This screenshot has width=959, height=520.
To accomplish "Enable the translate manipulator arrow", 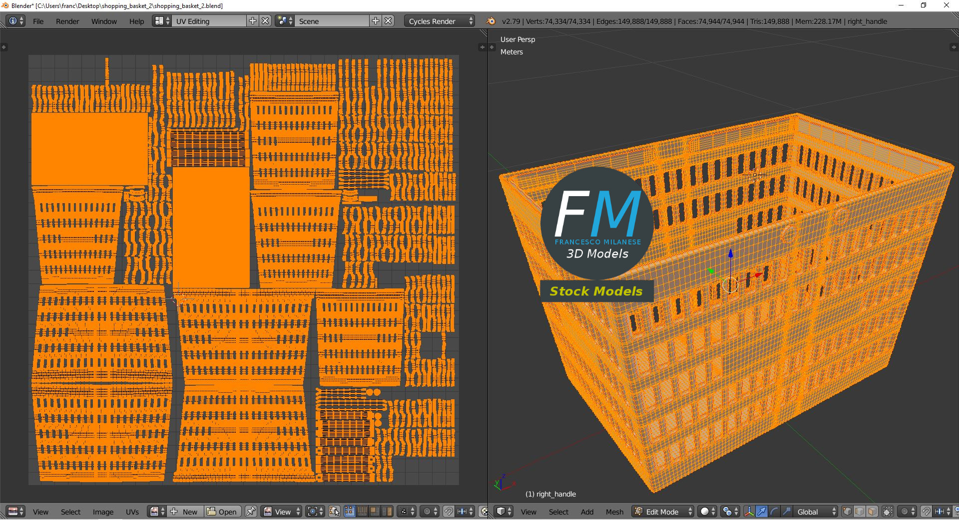I will pyautogui.click(x=762, y=512).
